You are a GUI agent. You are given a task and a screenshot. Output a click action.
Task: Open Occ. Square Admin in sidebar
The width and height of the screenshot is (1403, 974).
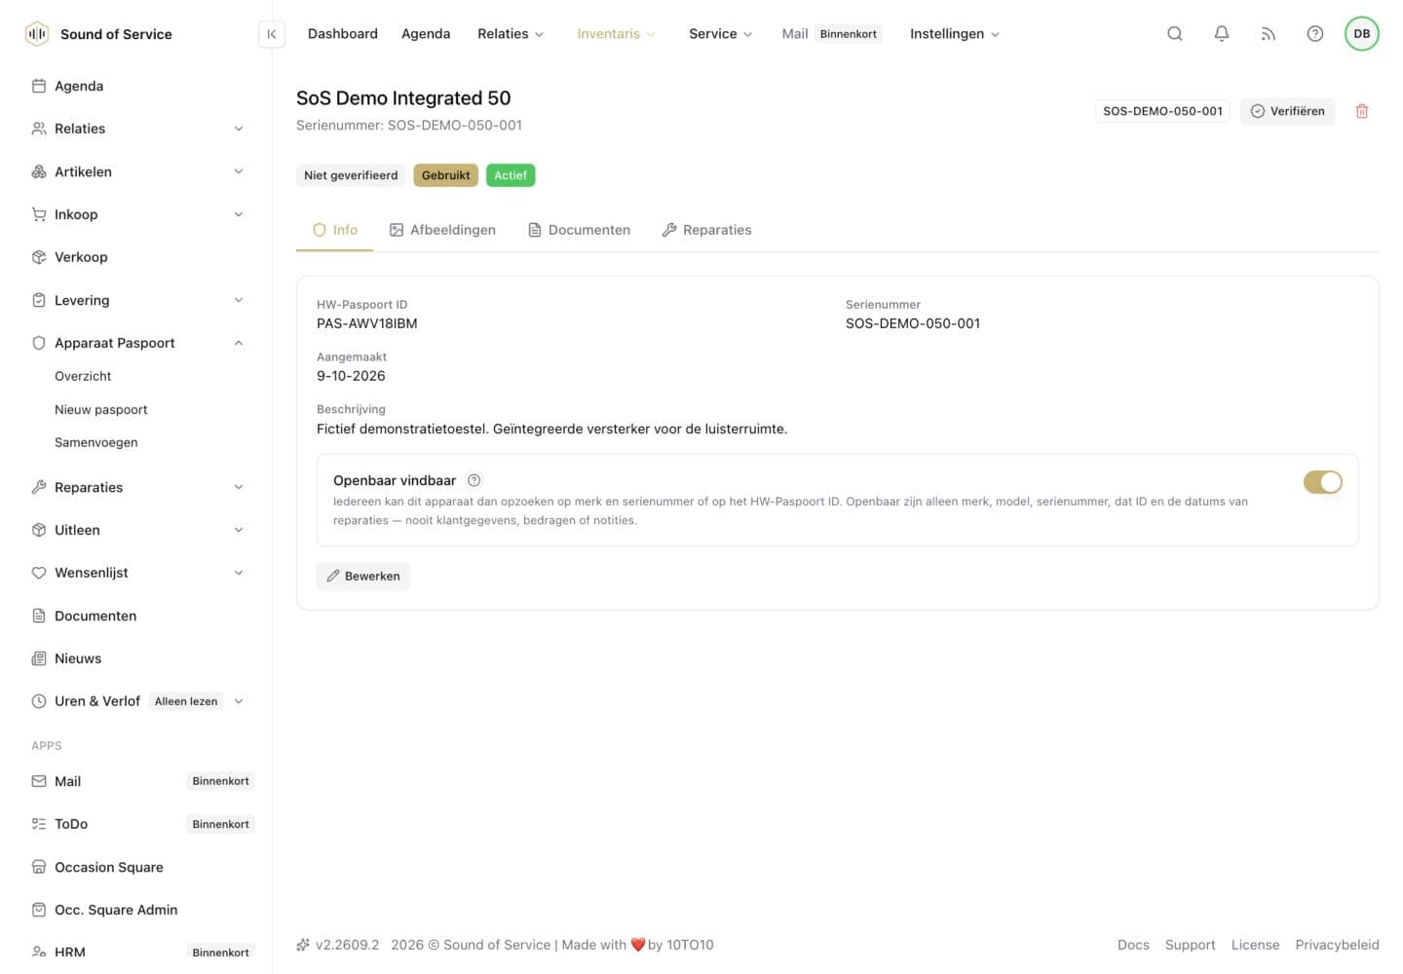pyautogui.click(x=116, y=910)
